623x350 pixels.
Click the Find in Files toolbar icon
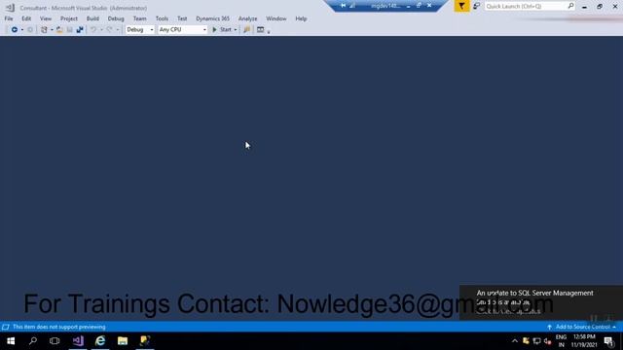[246, 30]
